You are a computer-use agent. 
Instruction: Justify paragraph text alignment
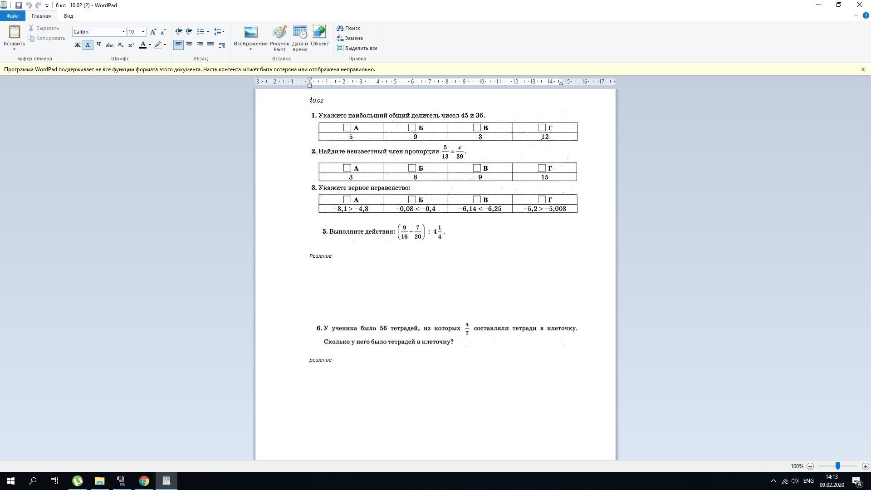pyautogui.click(x=210, y=45)
